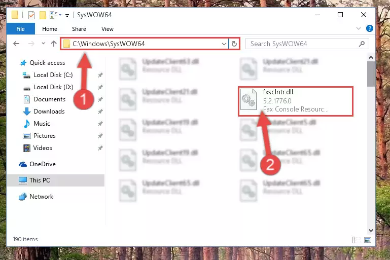Go forward with the Forward arrow
The height and width of the screenshot is (260, 390).
click(31, 44)
